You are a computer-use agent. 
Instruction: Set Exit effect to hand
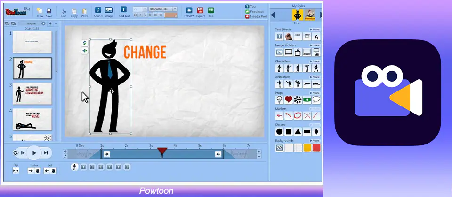coord(53,171)
